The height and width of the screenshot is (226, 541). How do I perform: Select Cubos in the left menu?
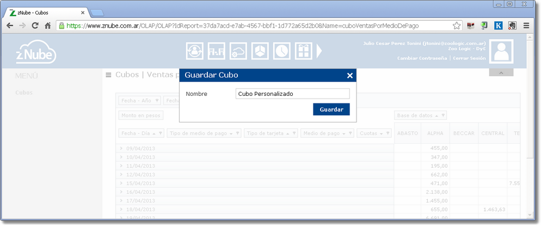tap(24, 93)
